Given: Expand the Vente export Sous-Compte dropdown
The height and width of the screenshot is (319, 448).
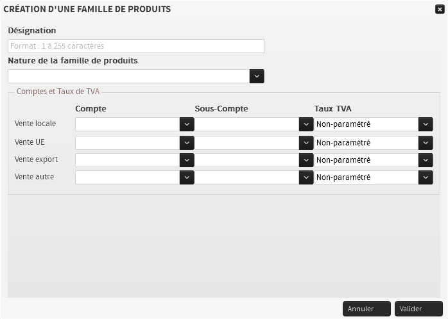Looking at the screenshot, I should tap(306, 160).
